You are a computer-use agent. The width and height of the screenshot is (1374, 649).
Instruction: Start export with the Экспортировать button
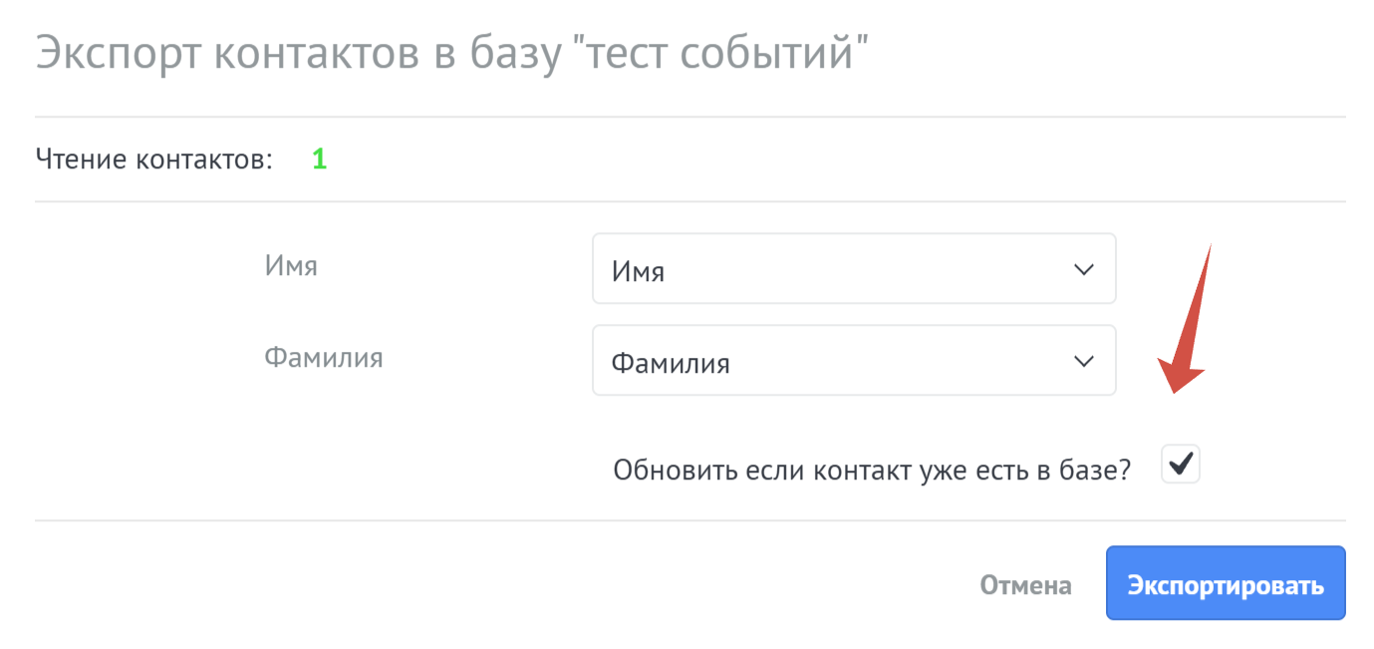1226,583
